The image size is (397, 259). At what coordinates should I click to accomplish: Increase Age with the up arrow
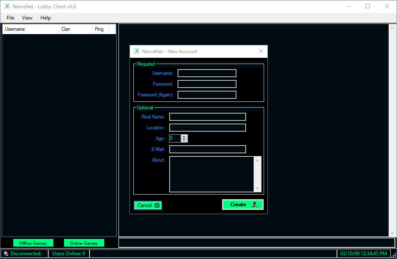(185, 136)
